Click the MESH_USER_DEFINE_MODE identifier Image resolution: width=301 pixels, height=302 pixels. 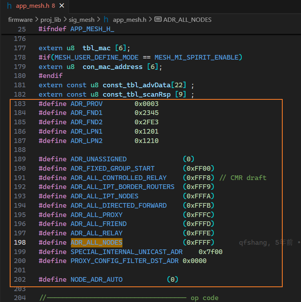[x=97, y=57]
